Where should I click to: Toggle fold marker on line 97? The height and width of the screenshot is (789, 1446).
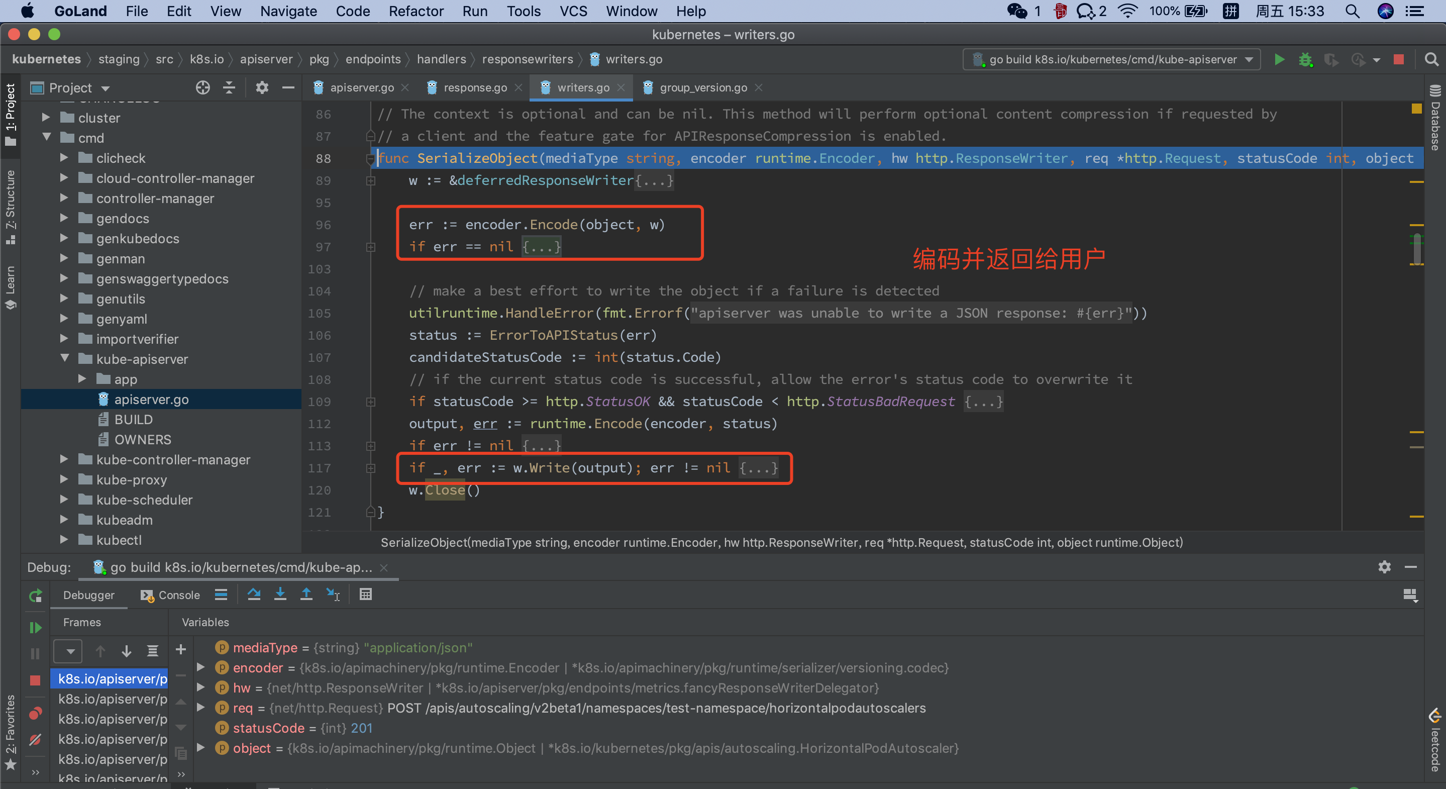[370, 247]
